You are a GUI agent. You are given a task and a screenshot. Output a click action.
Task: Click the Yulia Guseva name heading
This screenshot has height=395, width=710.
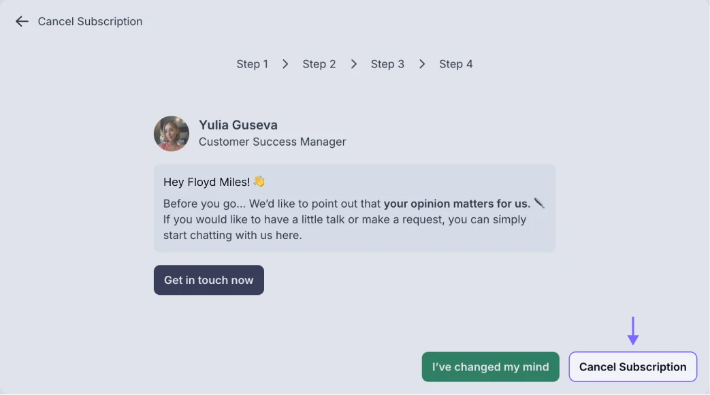coord(238,125)
